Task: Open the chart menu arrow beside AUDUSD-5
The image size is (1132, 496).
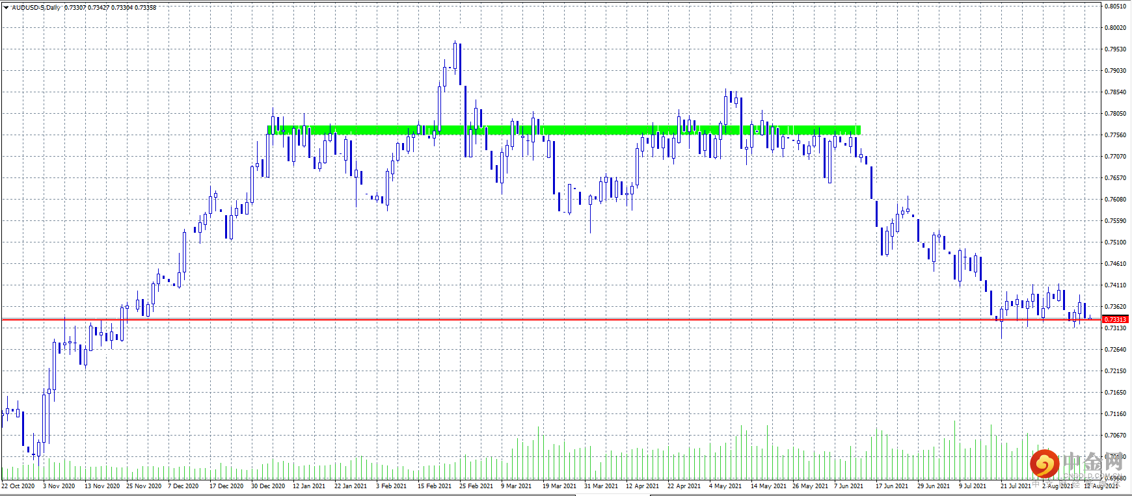Action: coord(6,8)
